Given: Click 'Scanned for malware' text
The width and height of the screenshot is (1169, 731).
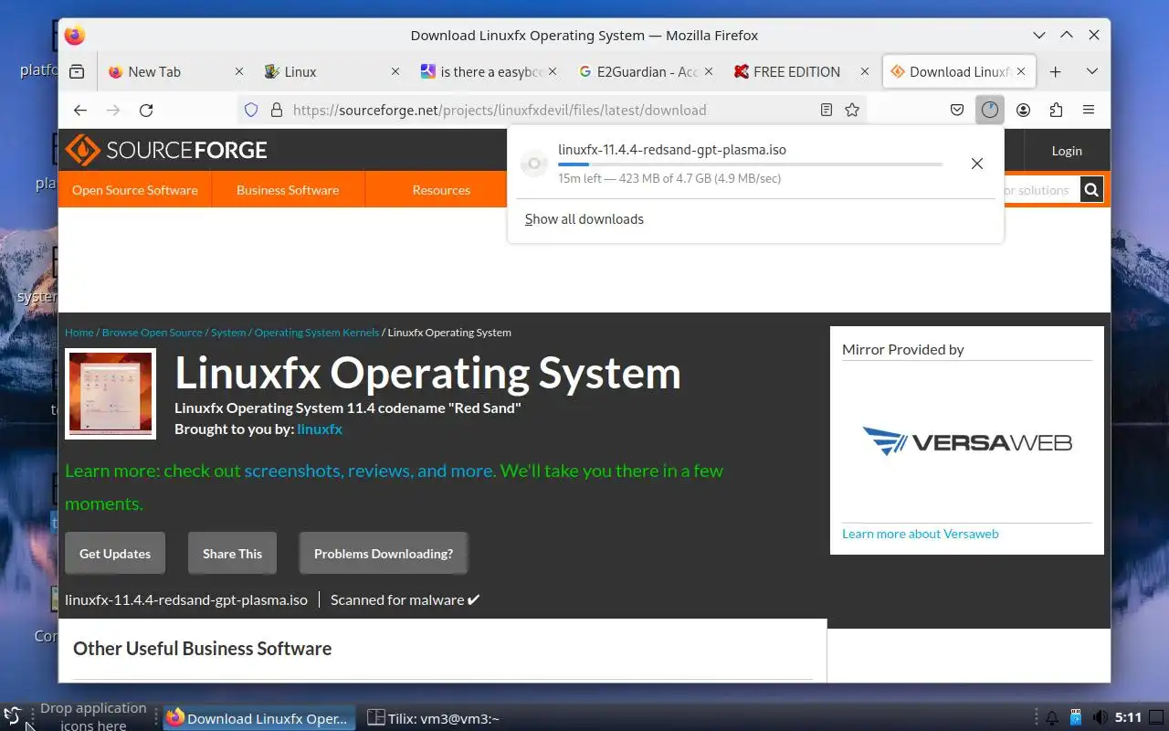Looking at the screenshot, I should (405, 599).
